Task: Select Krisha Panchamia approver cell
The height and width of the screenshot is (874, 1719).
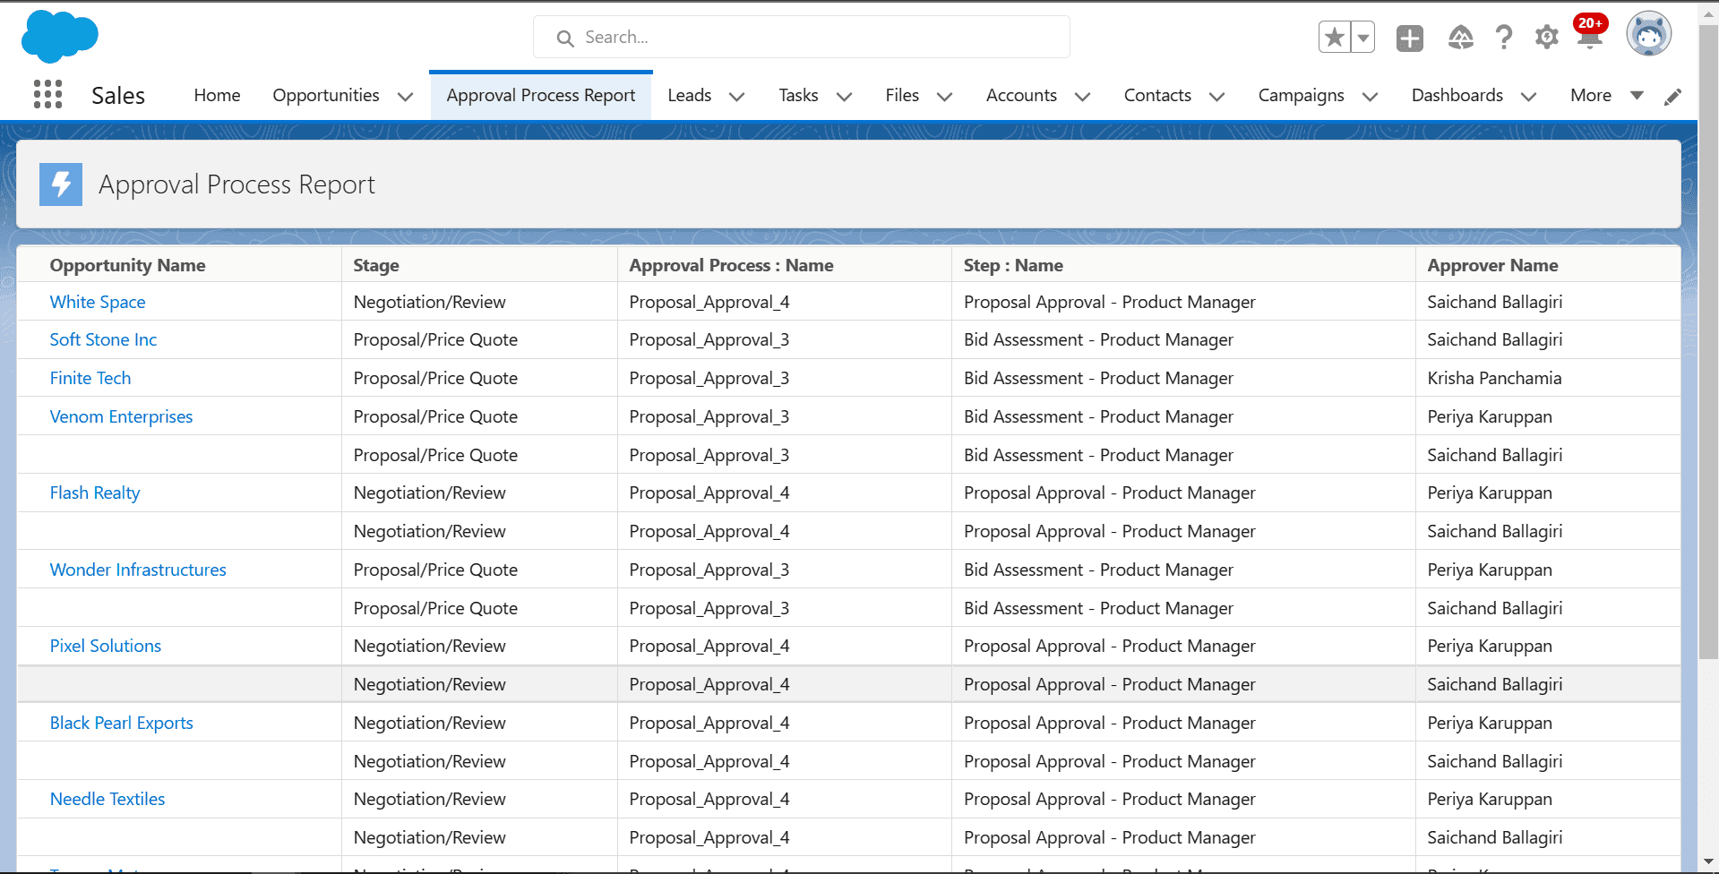Action: click(1494, 378)
